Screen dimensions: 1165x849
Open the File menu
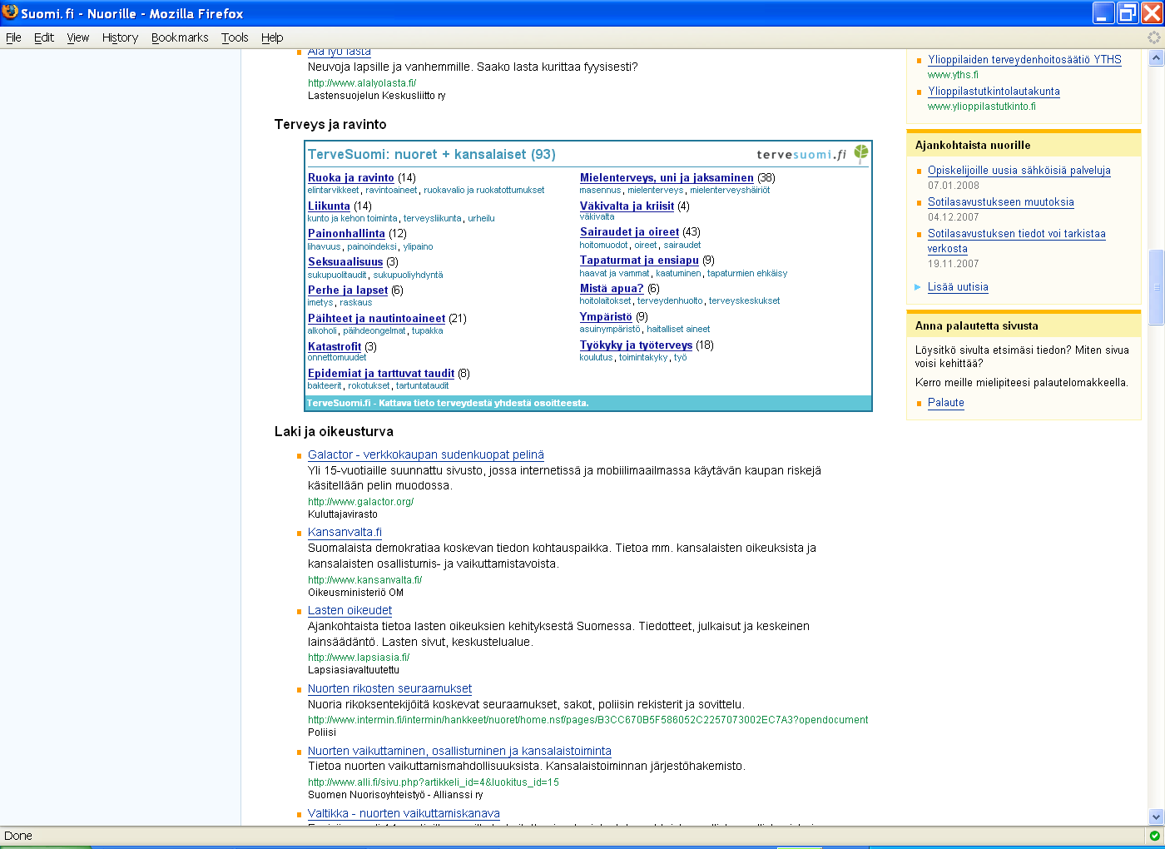pyautogui.click(x=13, y=37)
